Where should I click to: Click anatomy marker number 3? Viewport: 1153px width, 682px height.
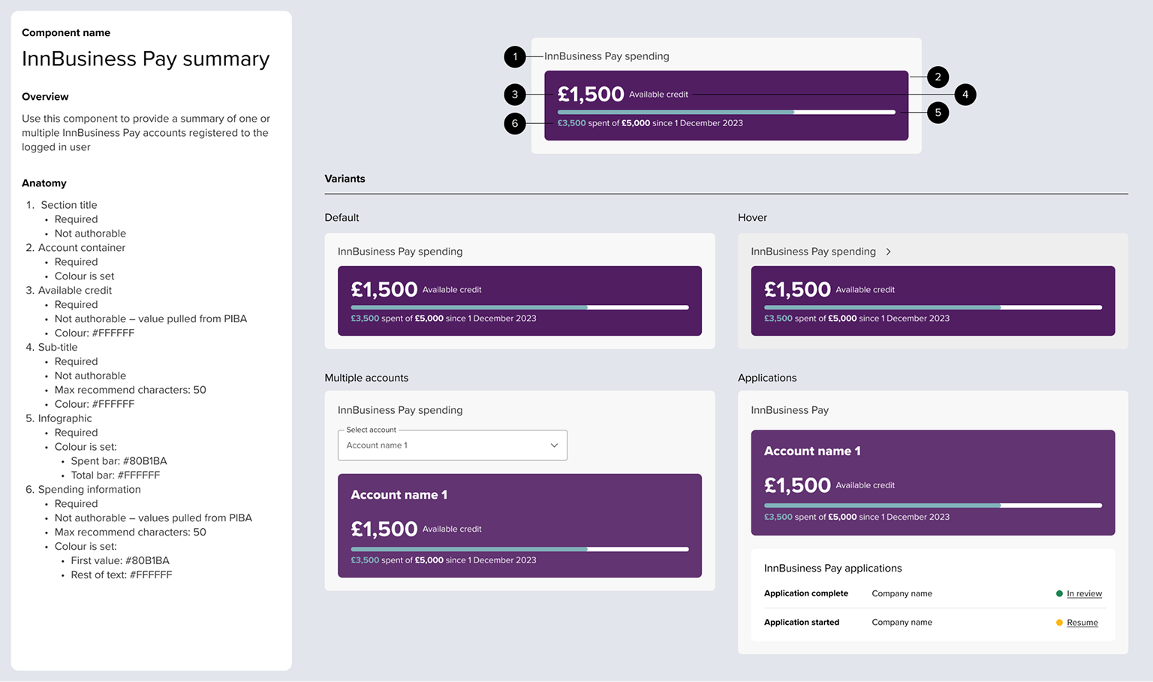[x=515, y=95]
